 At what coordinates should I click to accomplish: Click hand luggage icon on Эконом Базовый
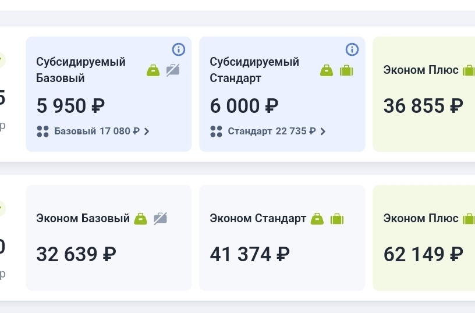point(141,219)
